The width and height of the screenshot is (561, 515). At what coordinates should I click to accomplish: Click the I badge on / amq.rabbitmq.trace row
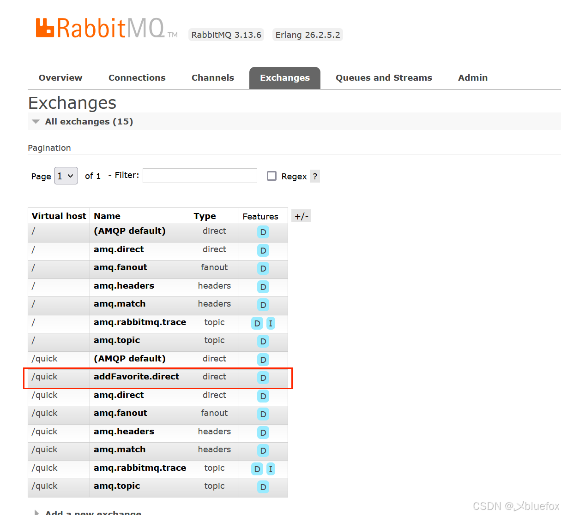271,323
